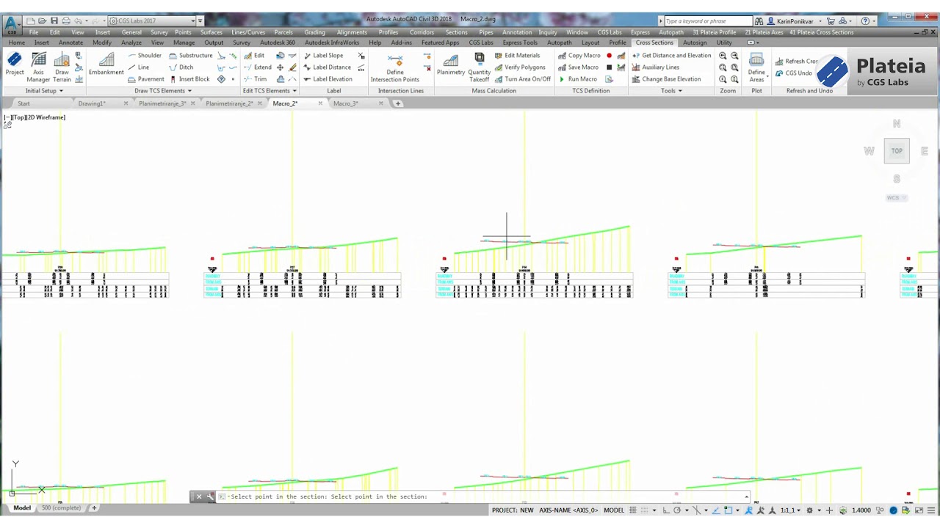Viewport: 940px width, 528px height.
Task: Click Save Macro
Action: [578, 67]
